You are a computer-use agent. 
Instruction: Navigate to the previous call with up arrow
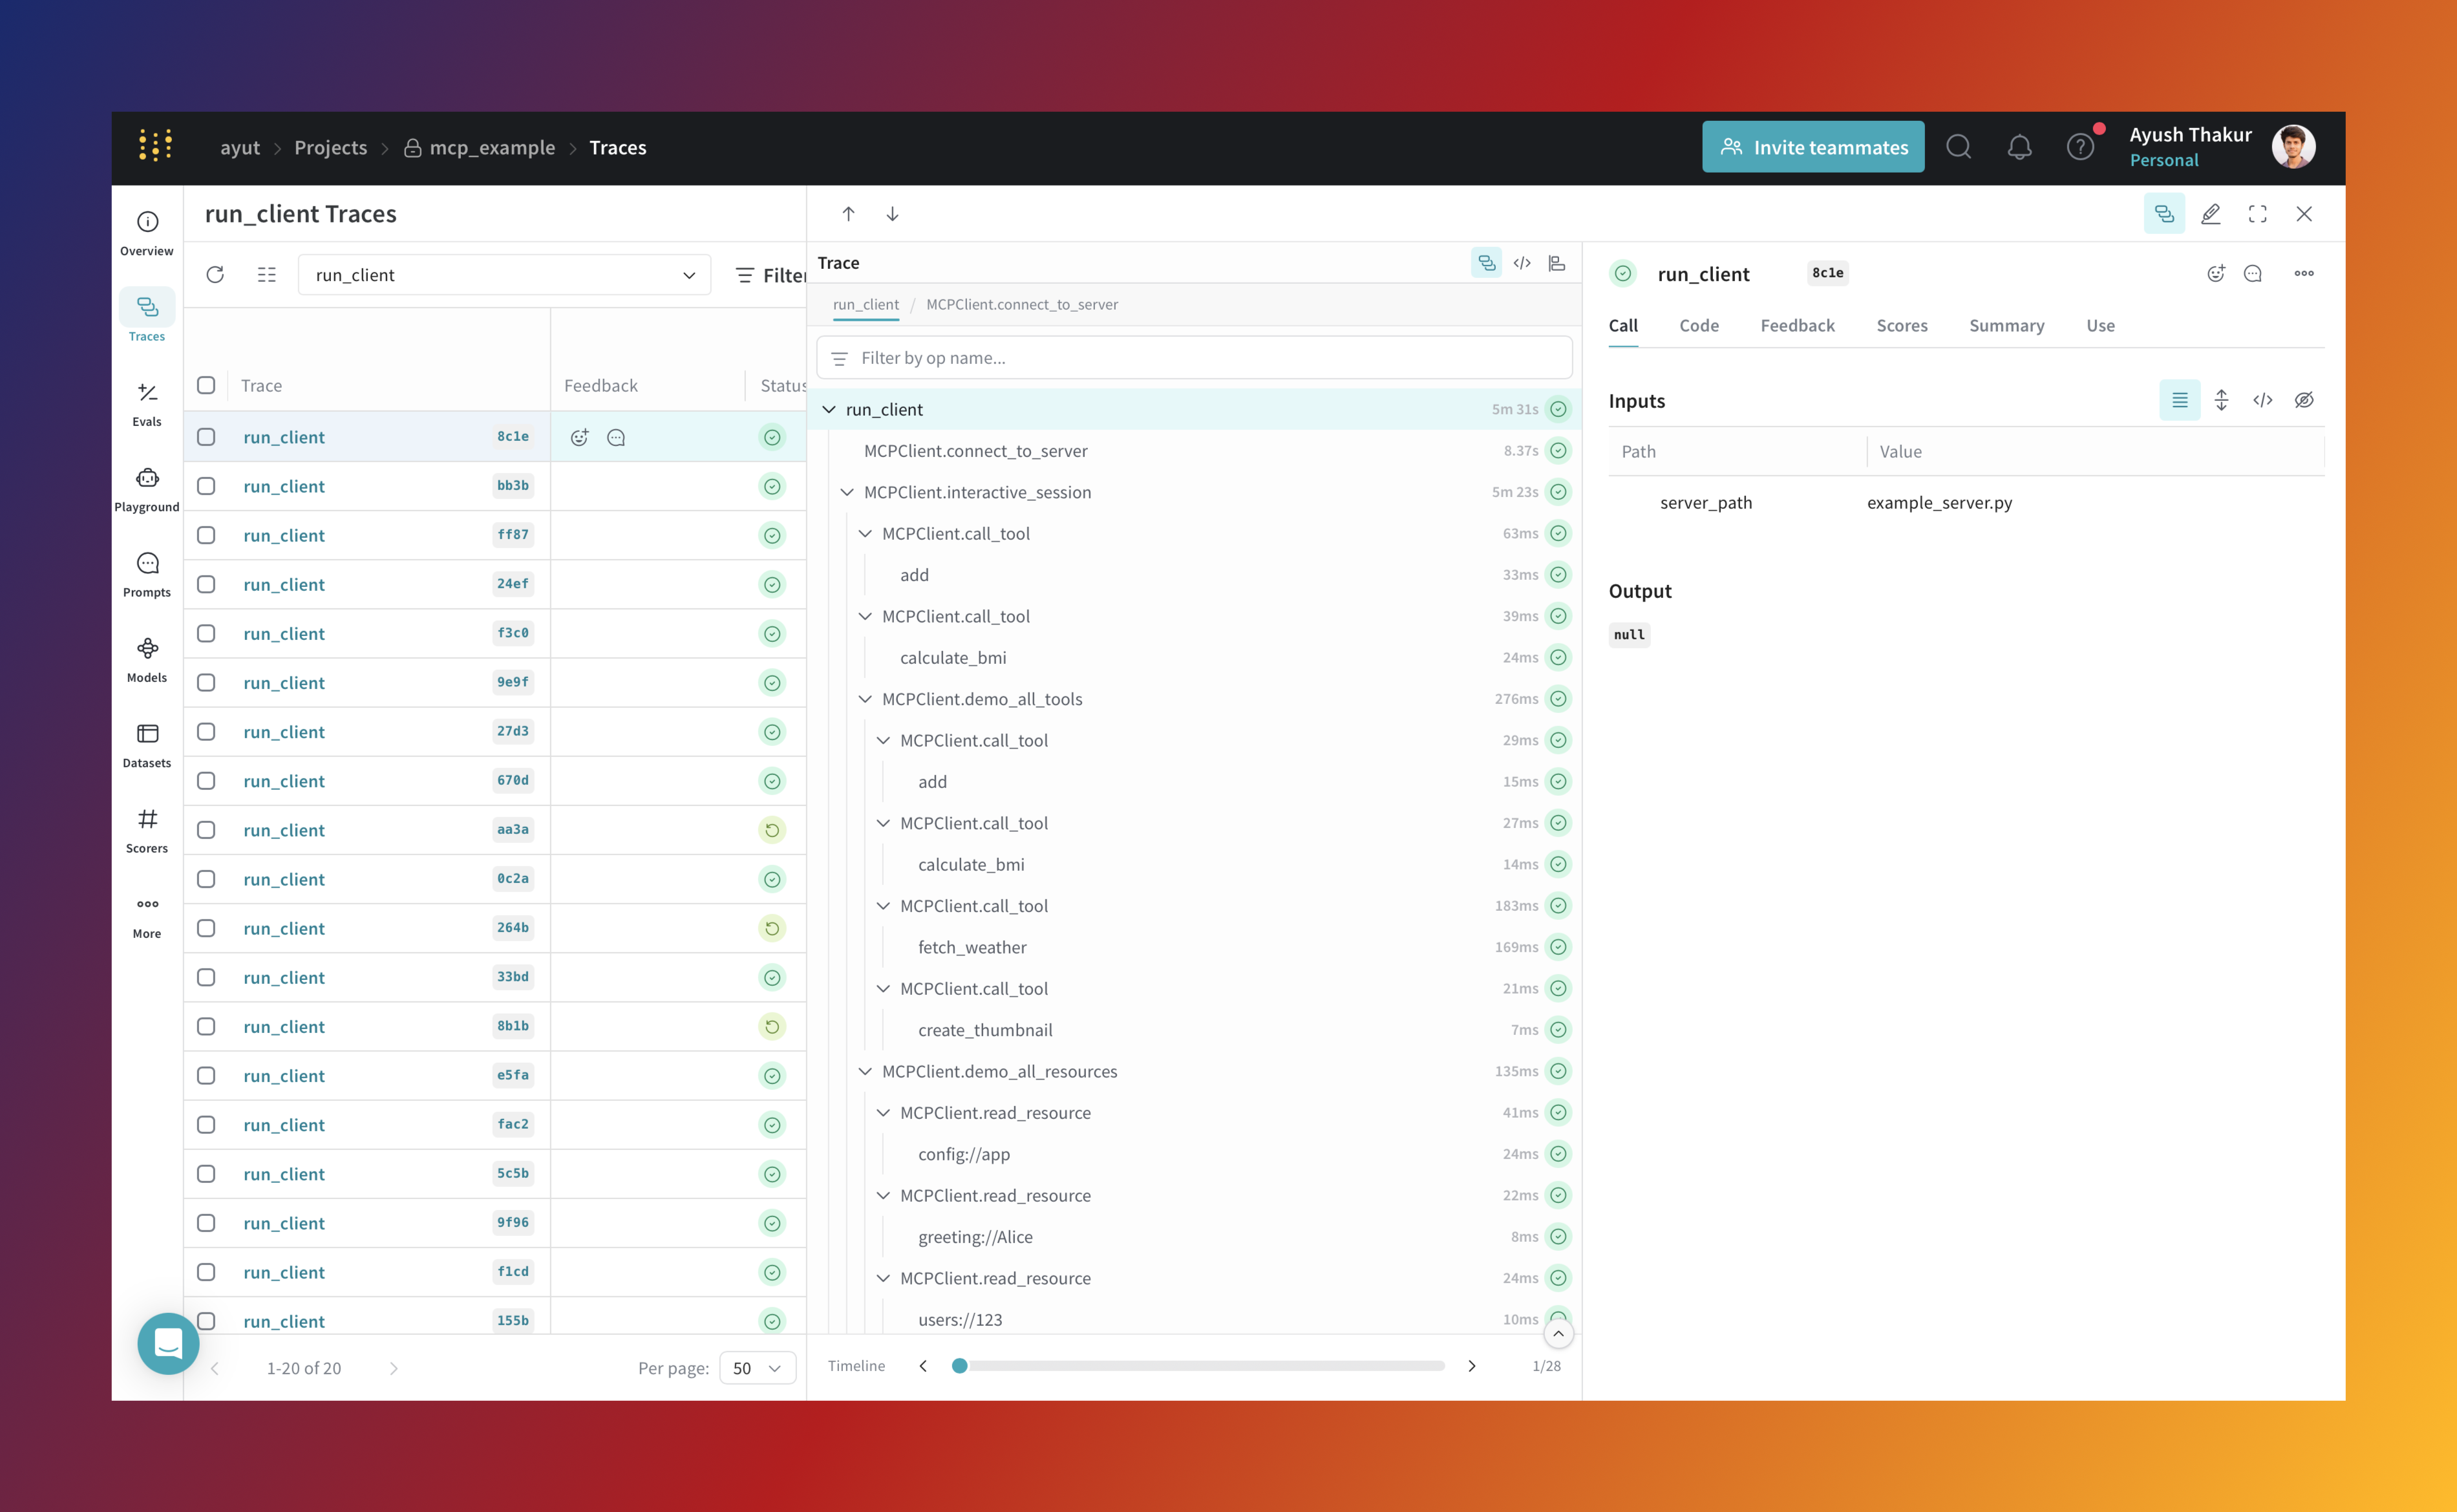tap(848, 214)
